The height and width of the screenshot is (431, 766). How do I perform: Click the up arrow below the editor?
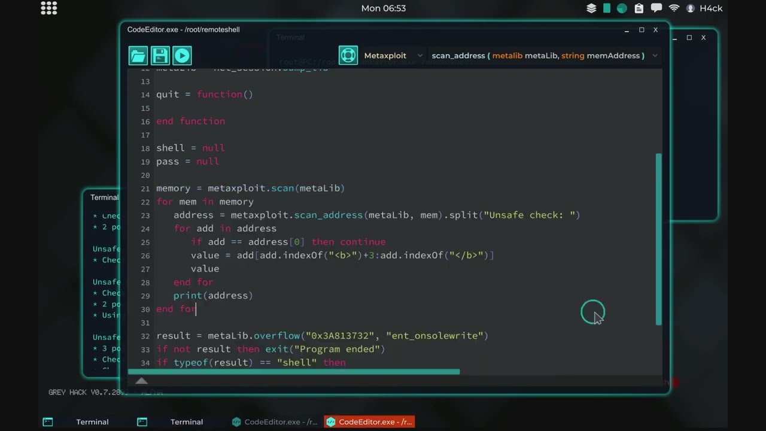click(x=141, y=381)
